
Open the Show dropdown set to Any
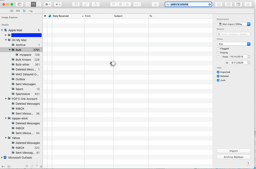tap(233, 44)
